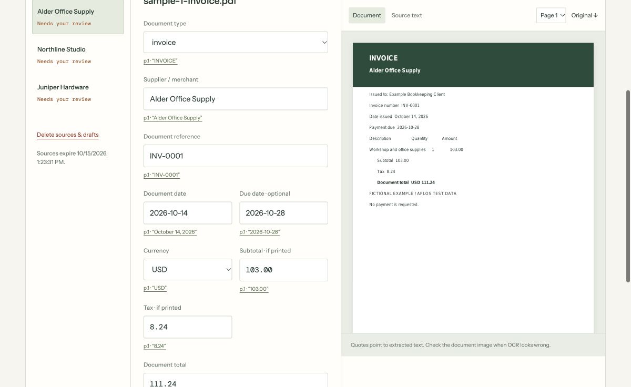Open the Page 1 selector dropdown

tap(551, 15)
